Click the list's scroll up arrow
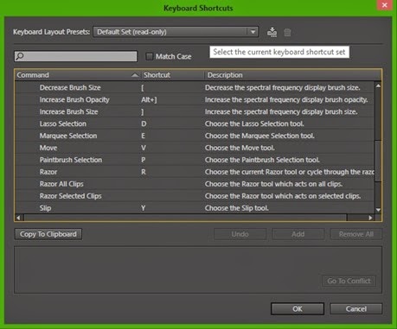 [378, 85]
